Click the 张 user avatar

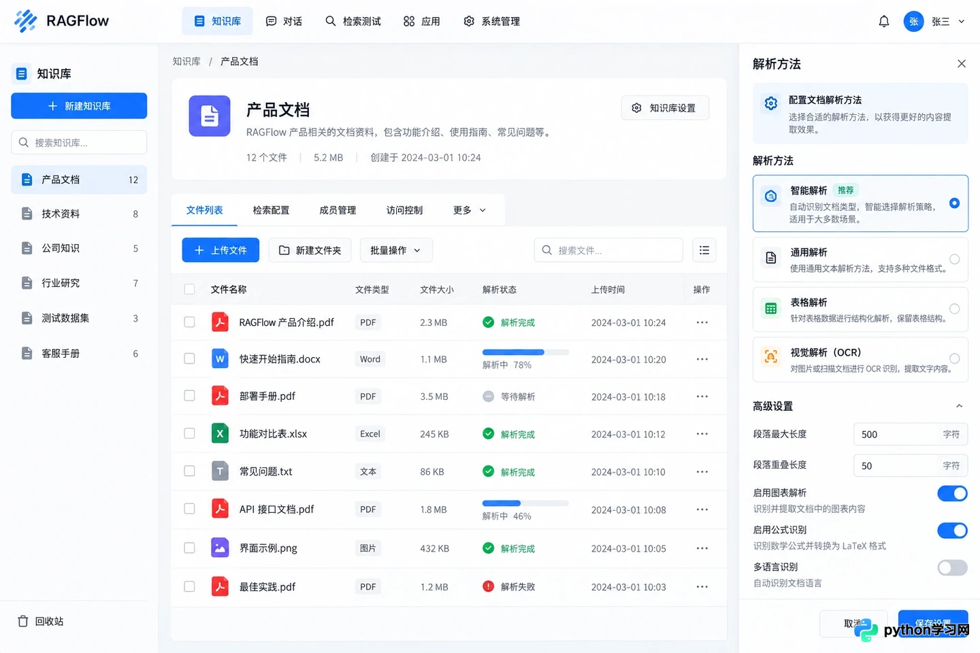pos(913,21)
